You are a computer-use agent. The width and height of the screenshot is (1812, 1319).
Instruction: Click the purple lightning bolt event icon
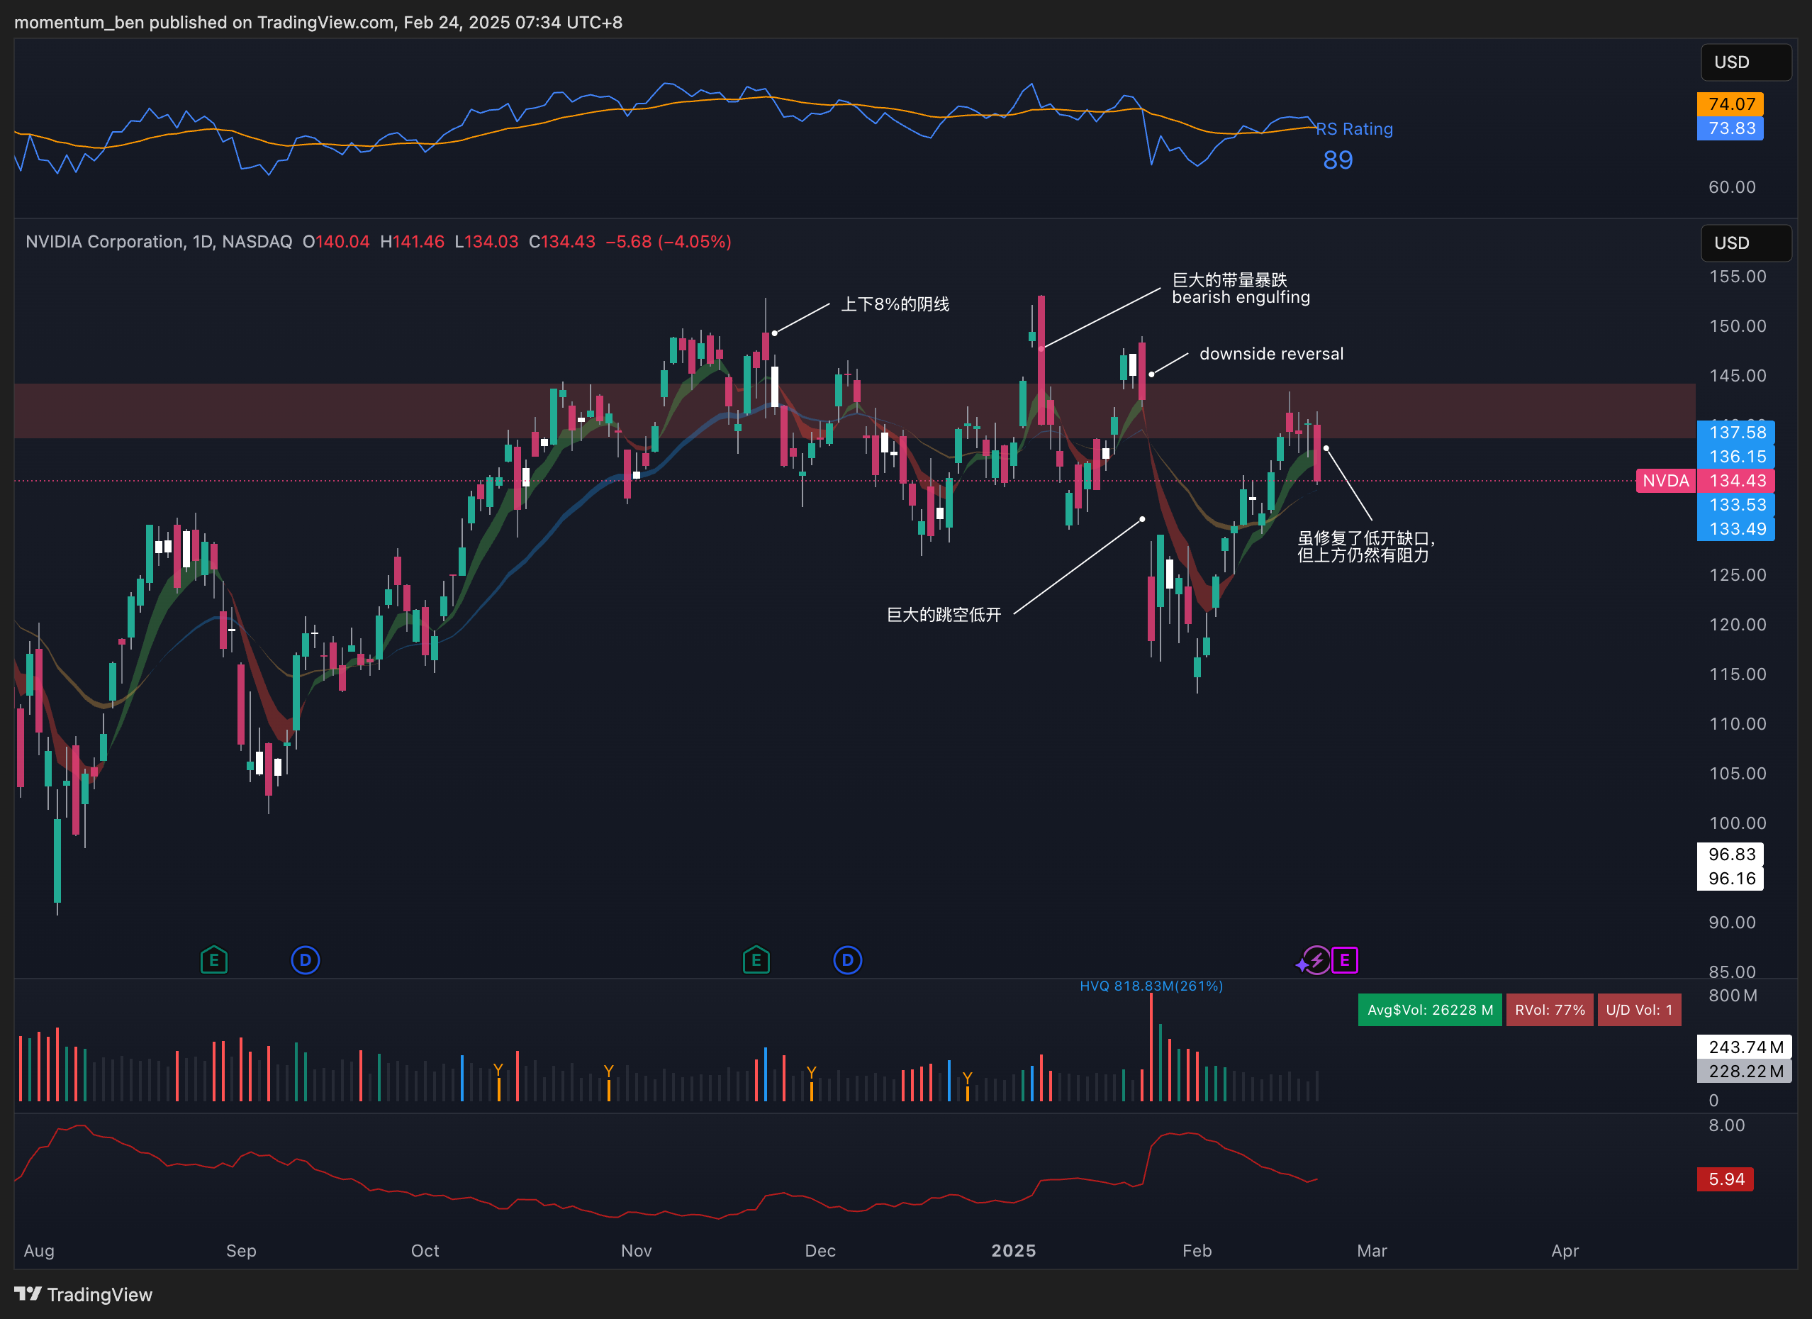(x=1316, y=959)
